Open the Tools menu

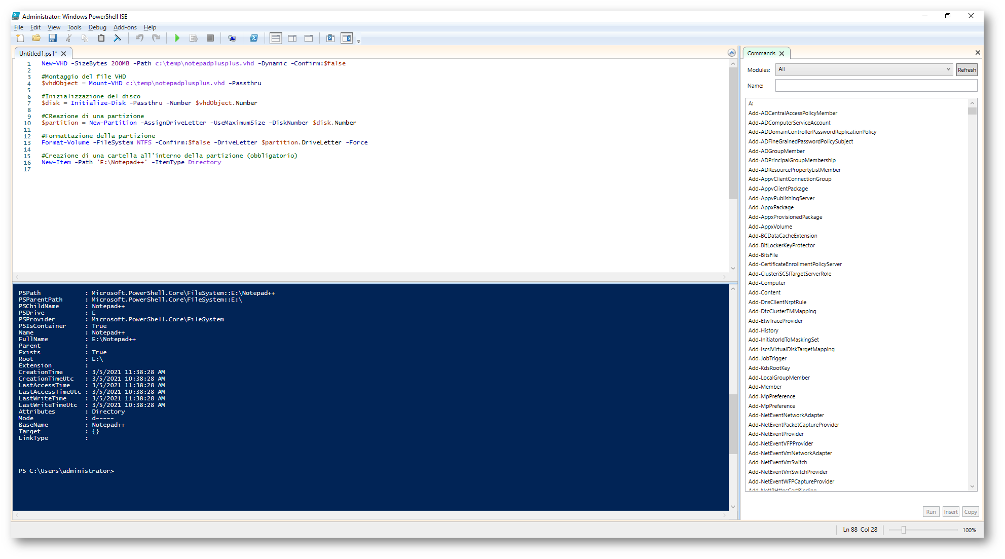[x=74, y=27]
